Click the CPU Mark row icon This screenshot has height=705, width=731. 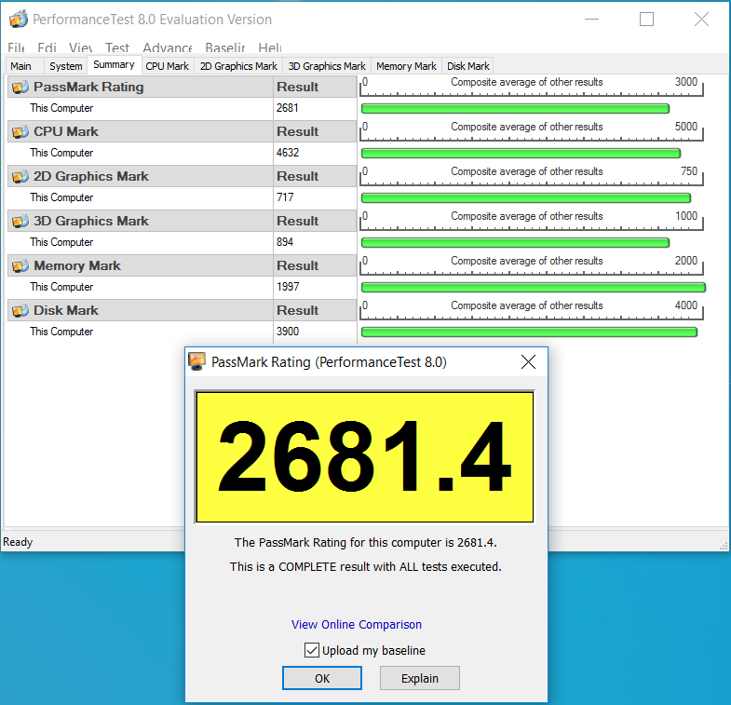[20, 132]
